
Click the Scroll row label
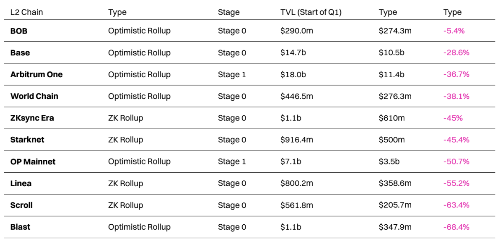[x=21, y=205]
